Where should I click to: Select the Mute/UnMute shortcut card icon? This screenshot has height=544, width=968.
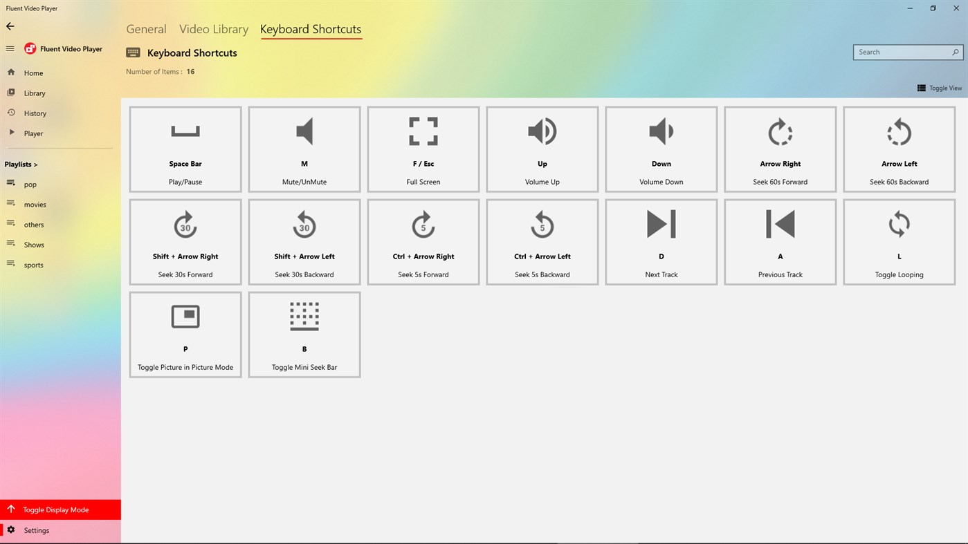point(304,131)
